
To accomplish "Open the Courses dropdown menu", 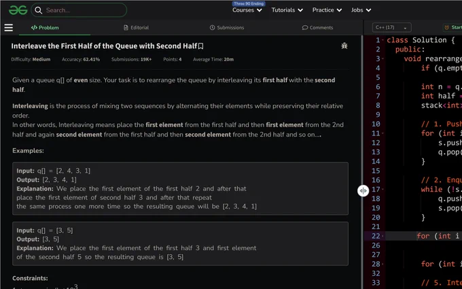I will coord(247,10).
